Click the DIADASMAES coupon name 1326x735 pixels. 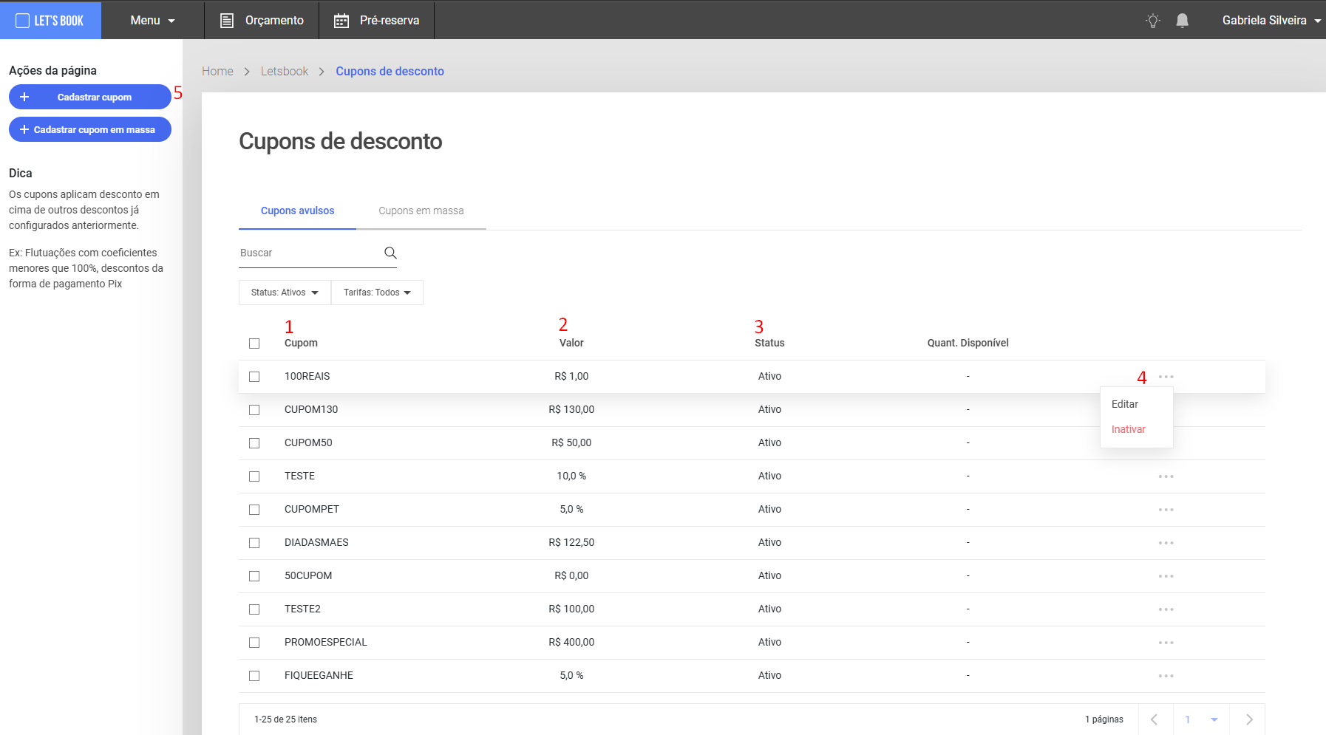[x=316, y=542]
